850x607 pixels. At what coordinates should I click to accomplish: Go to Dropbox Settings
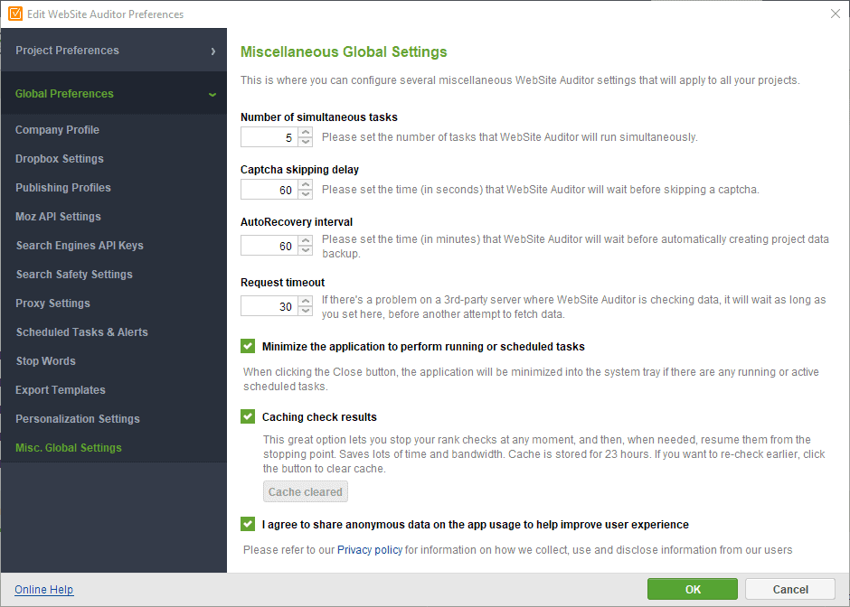point(59,159)
